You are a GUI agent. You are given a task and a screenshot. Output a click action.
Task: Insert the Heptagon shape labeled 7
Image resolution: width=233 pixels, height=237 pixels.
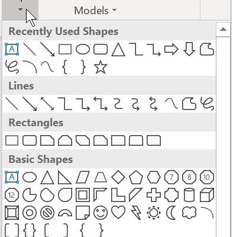[x=171, y=177]
